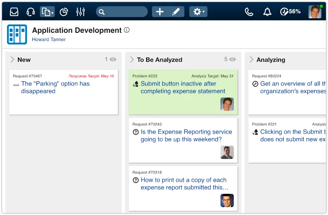The image size is (328, 215).
Task: Open the Records console dropdown
Action: pos(47,12)
